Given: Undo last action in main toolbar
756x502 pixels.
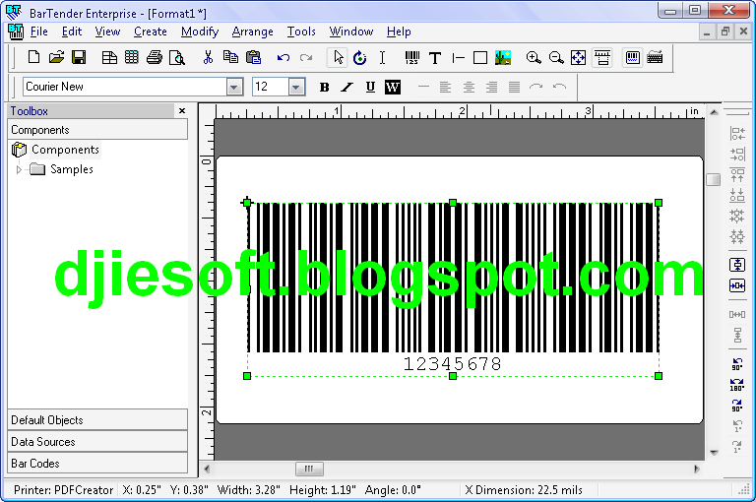Looking at the screenshot, I should (283, 57).
